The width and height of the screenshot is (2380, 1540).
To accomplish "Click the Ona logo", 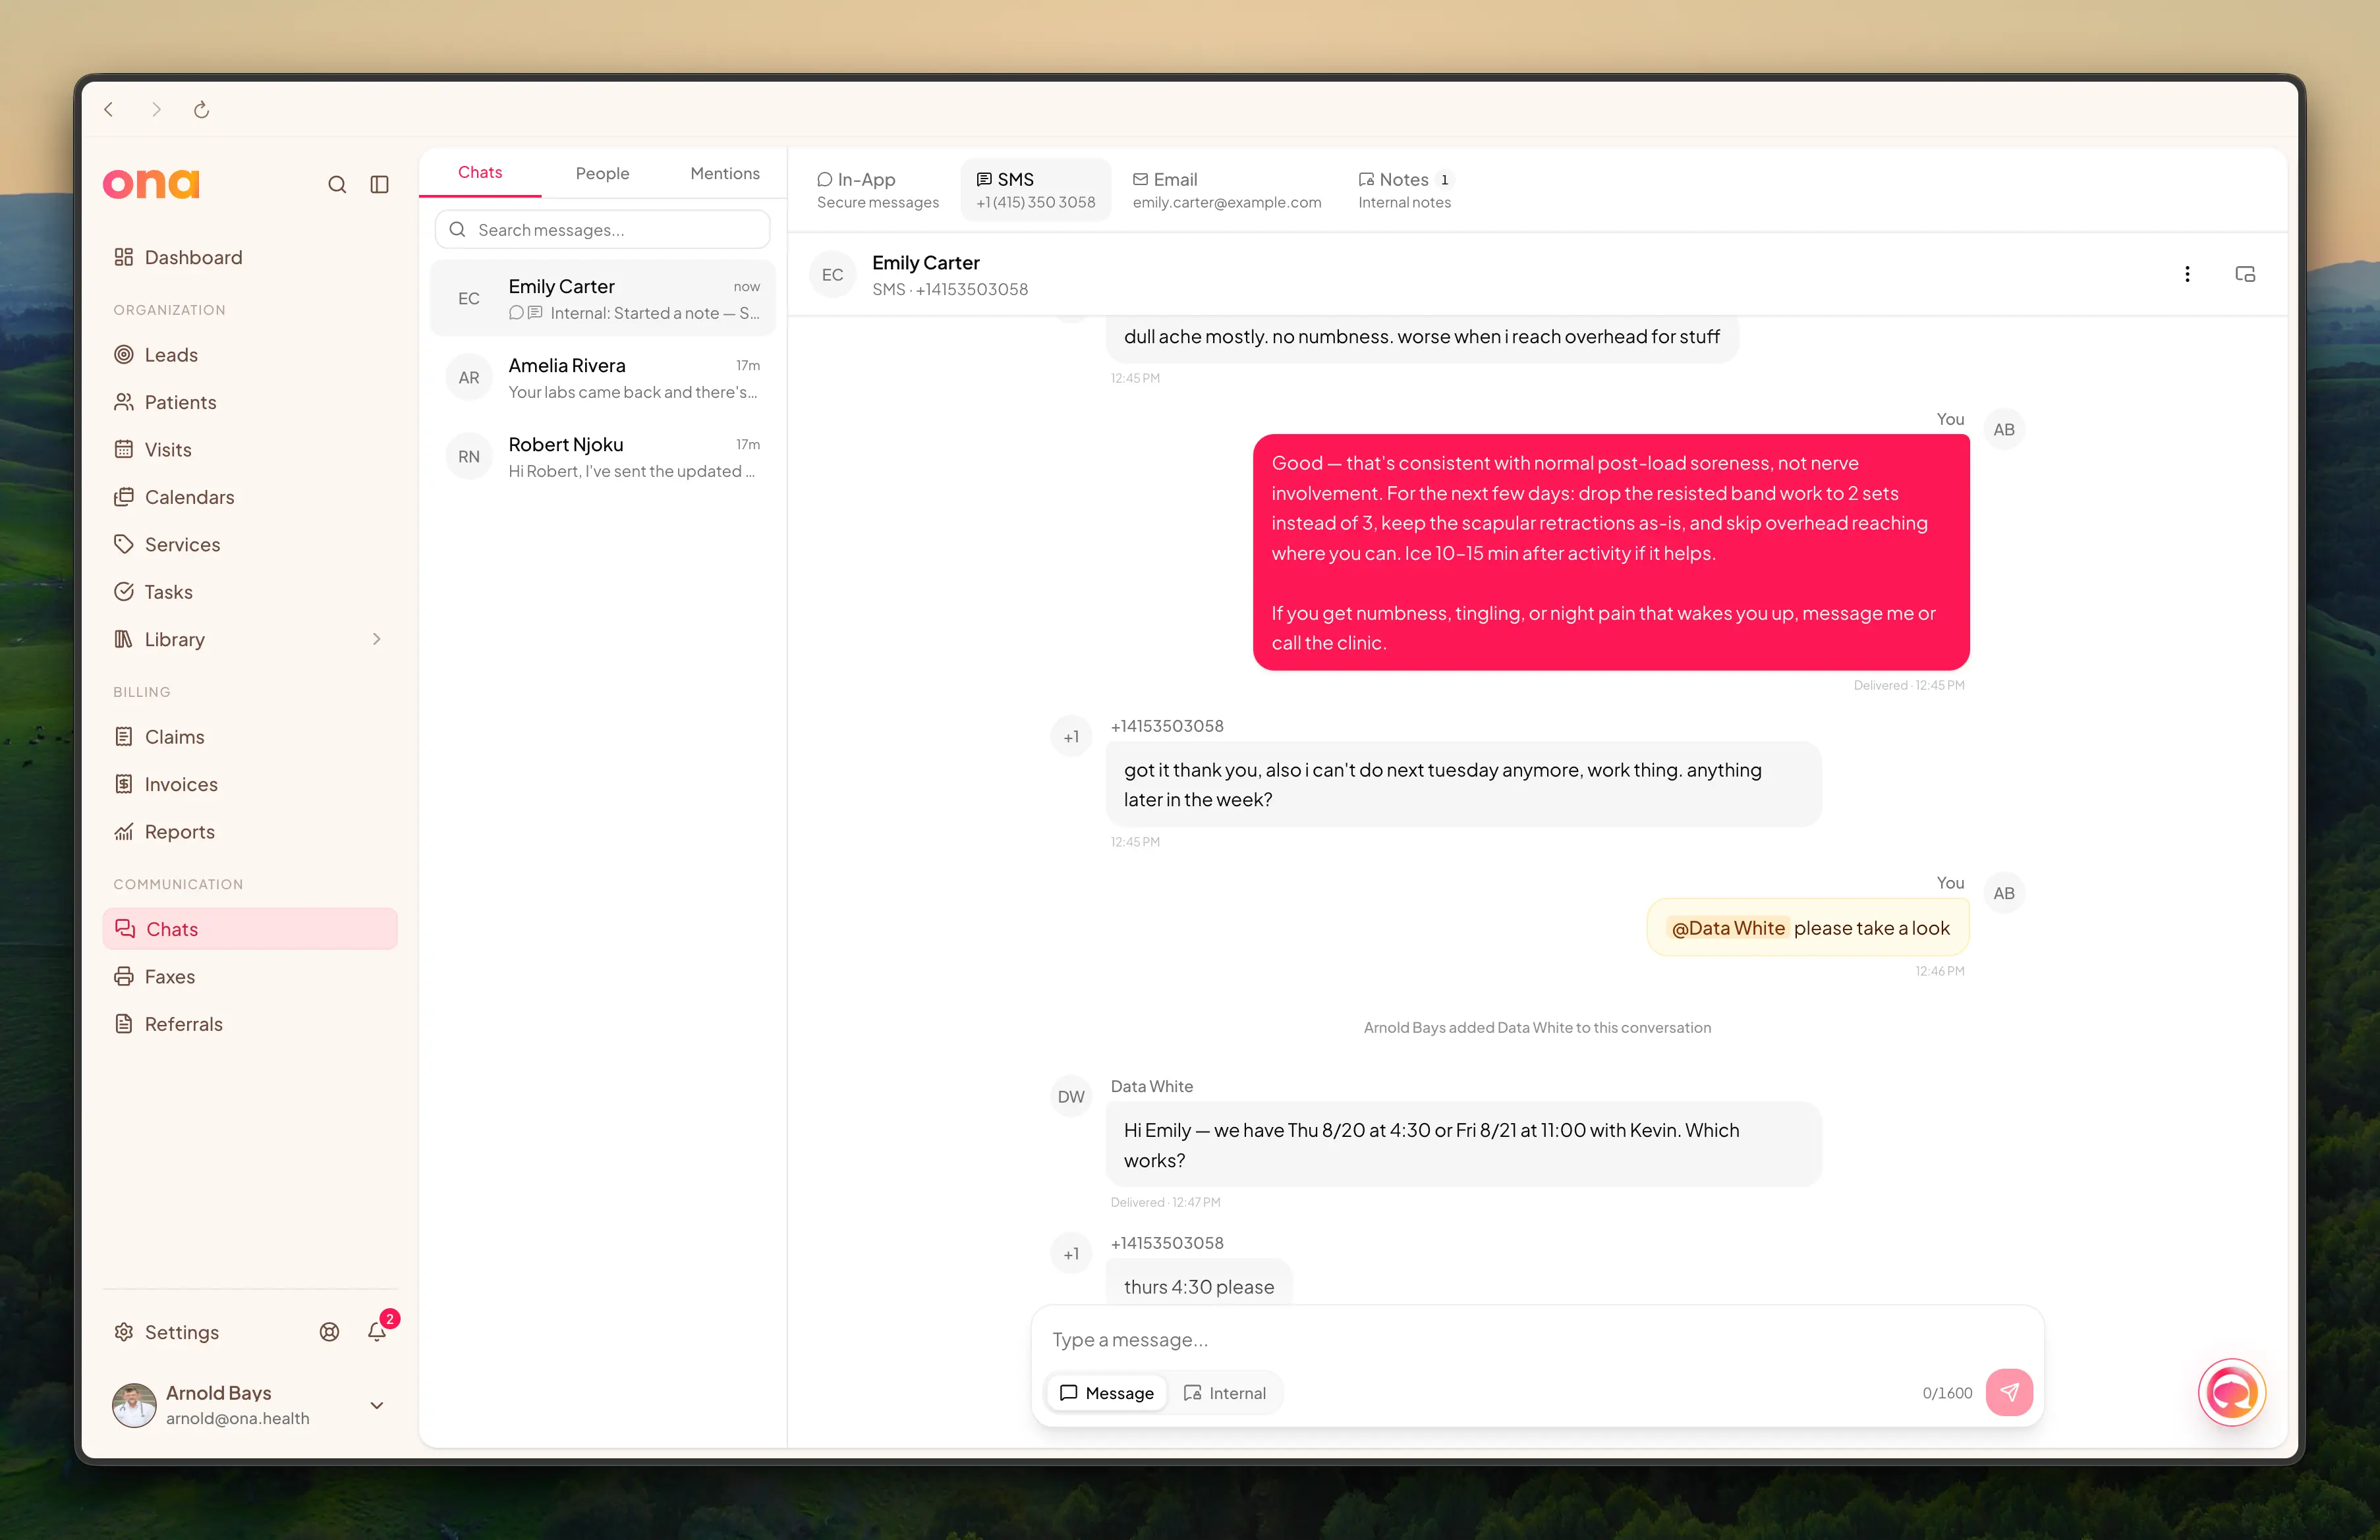I will pyautogui.click(x=152, y=184).
